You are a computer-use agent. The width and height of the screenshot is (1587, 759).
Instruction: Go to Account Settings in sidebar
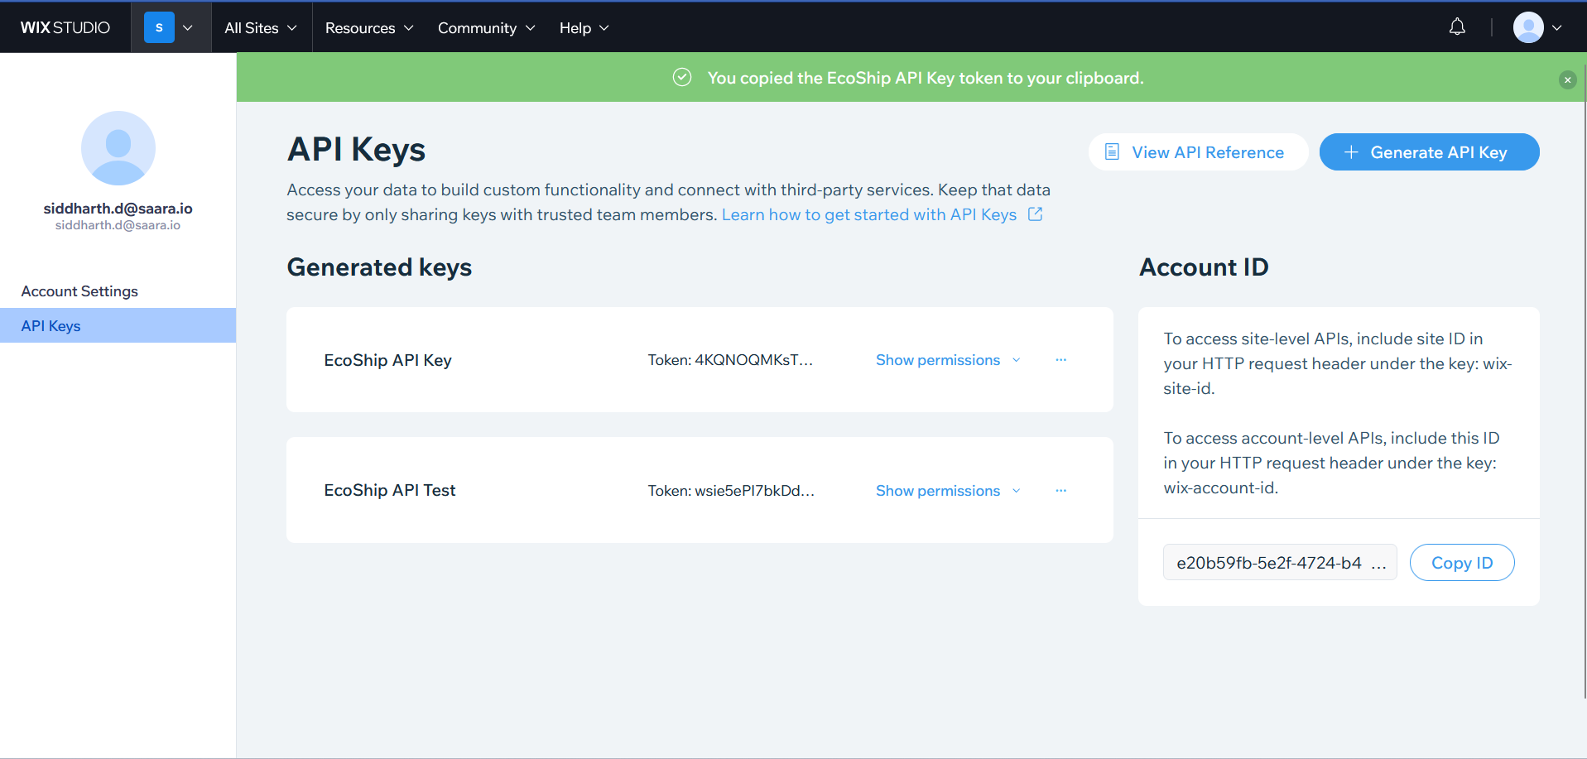tap(79, 291)
